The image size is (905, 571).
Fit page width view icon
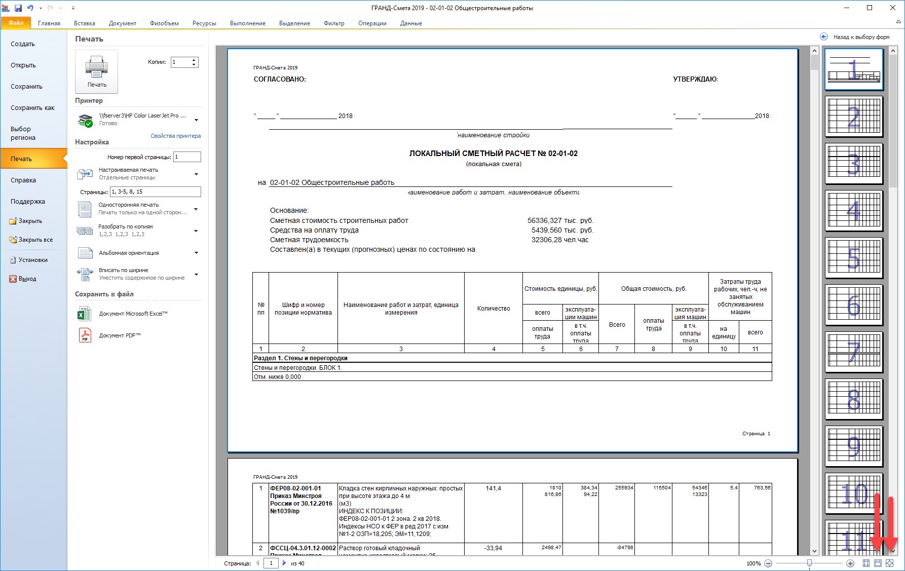click(x=878, y=563)
